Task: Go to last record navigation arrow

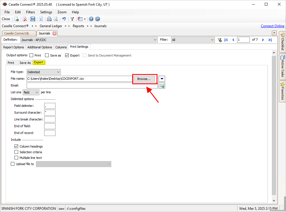Action: pyautogui.click(x=270, y=40)
